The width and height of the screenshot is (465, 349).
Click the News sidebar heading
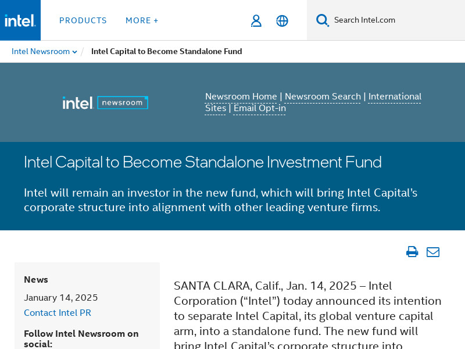click(36, 280)
